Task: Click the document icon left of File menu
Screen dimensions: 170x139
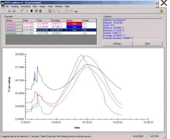Action: 3,6
